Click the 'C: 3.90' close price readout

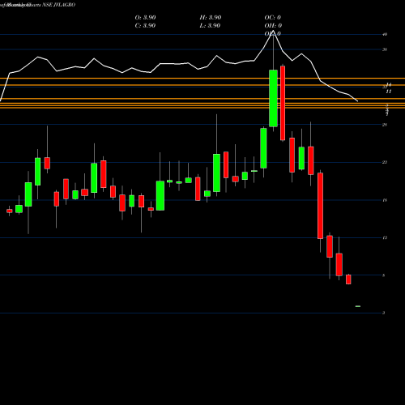tap(145, 26)
